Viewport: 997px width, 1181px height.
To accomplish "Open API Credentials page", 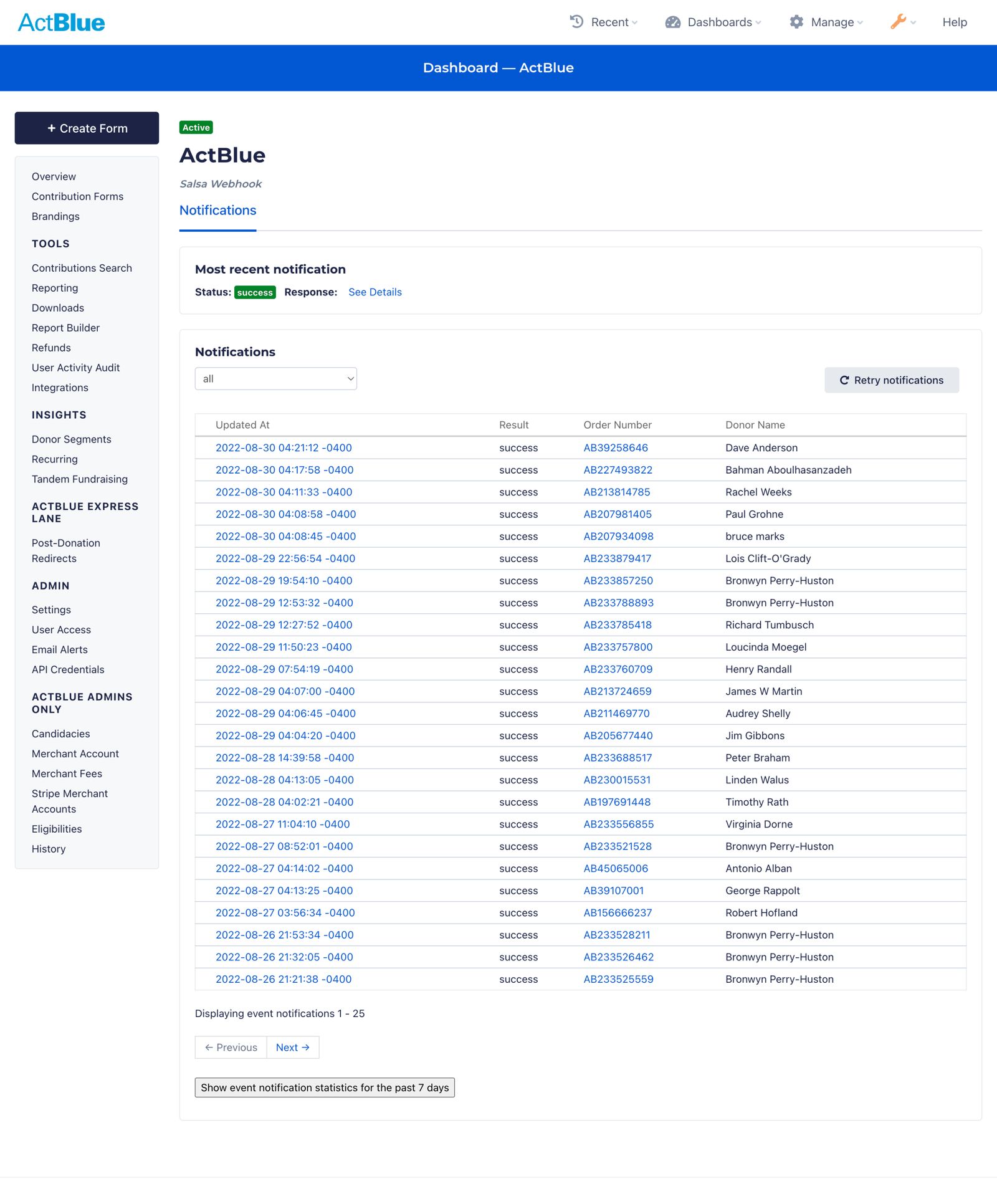I will pos(68,670).
